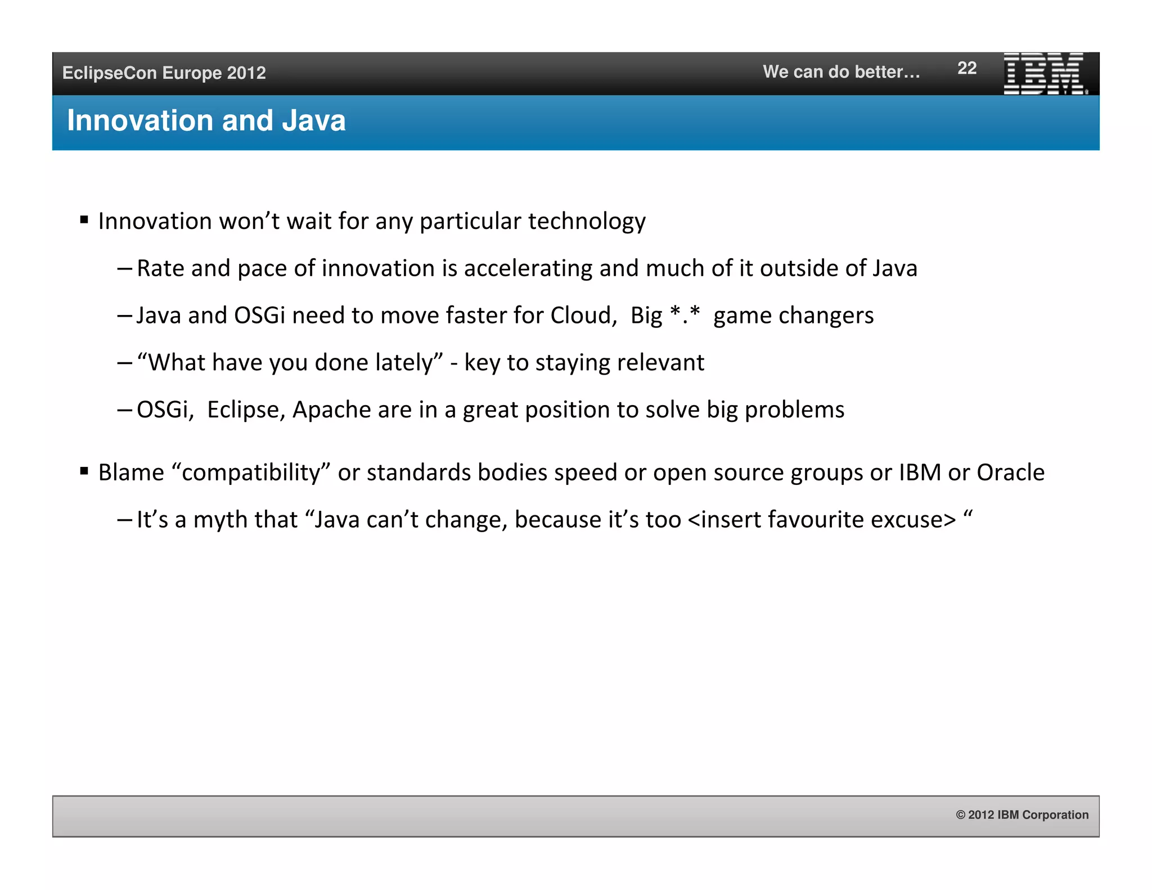Screen dimensions: 1152x890
Task: Click the '<insert favourite excuse>' text
Action: coord(821,519)
